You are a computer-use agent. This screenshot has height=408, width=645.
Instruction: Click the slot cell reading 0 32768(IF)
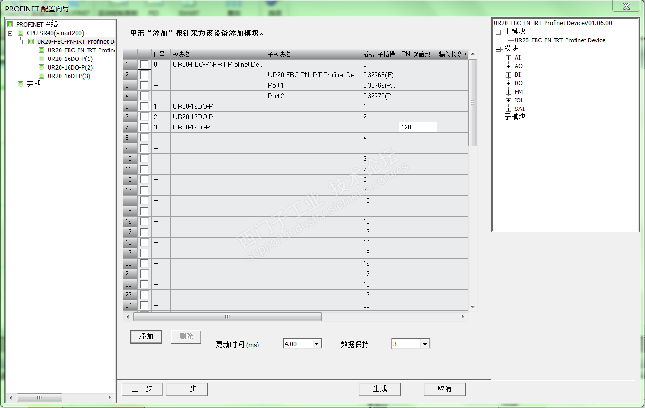380,75
